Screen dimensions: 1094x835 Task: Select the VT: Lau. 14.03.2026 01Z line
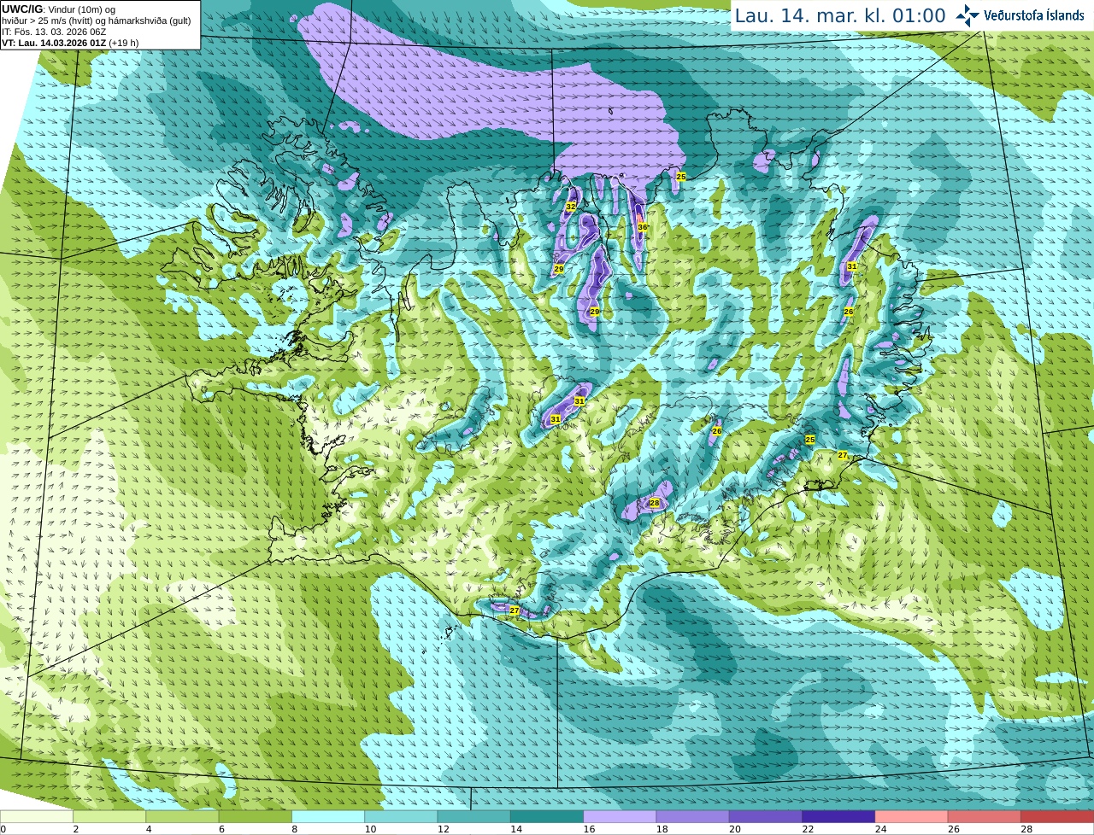70,43
